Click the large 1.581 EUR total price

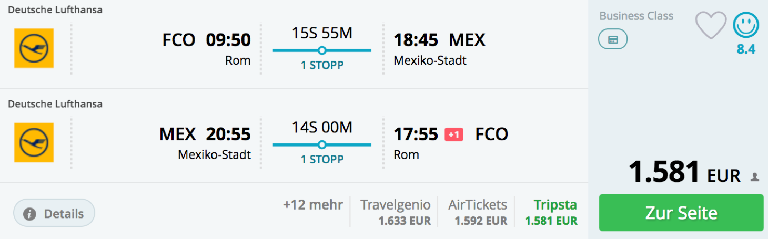point(684,172)
